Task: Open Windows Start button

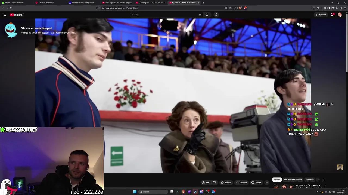Action: pyautogui.click(x=135, y=192)
